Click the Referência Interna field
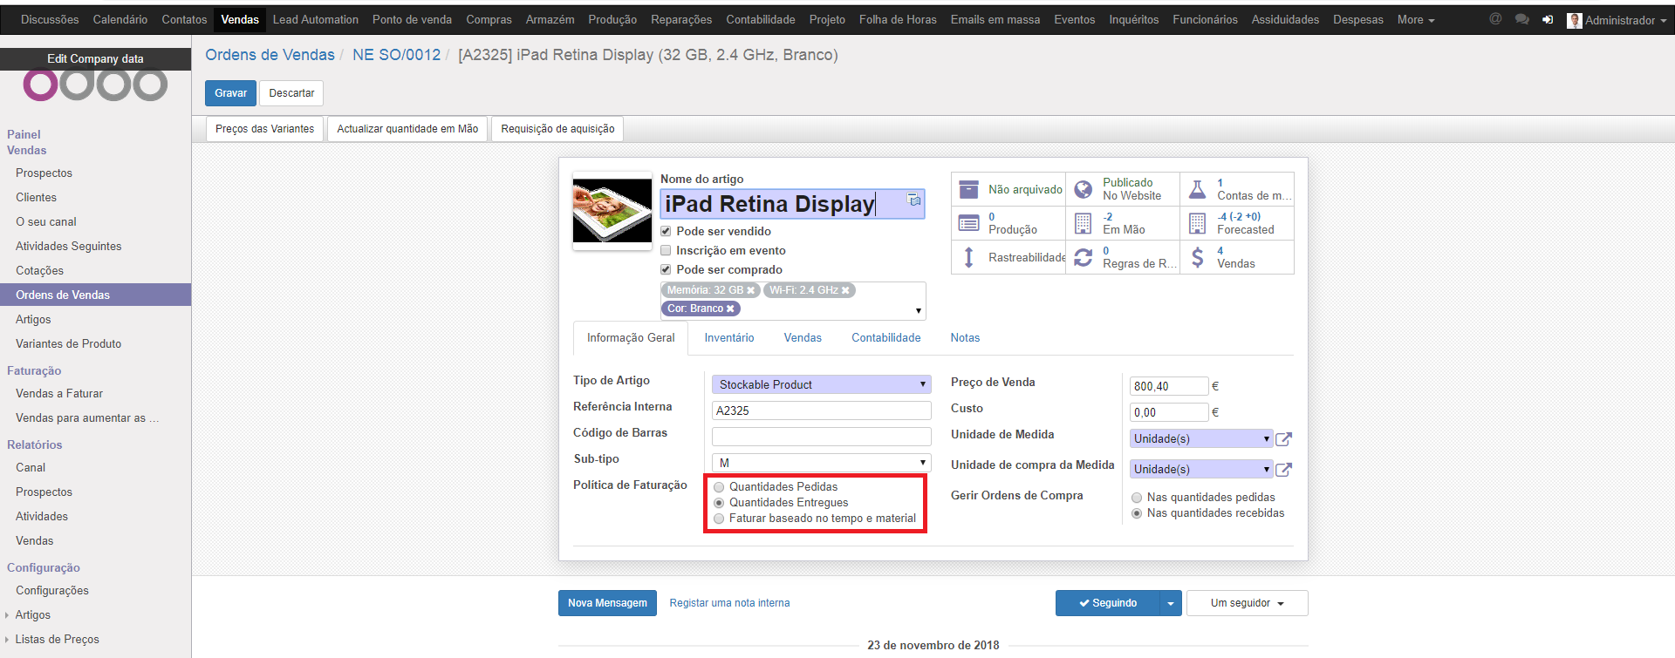Viewport: 1675px width, 658px height. coord(821,410)
